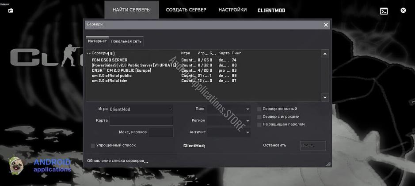The height and width of the screenshot is (186, 415).
Task: Switch to the Локальная сеть tab
Action: [126, 41]
